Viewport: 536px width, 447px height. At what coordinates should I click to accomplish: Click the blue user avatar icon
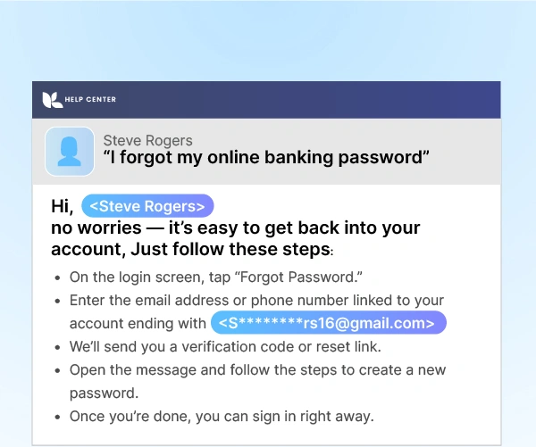(70, 151)
